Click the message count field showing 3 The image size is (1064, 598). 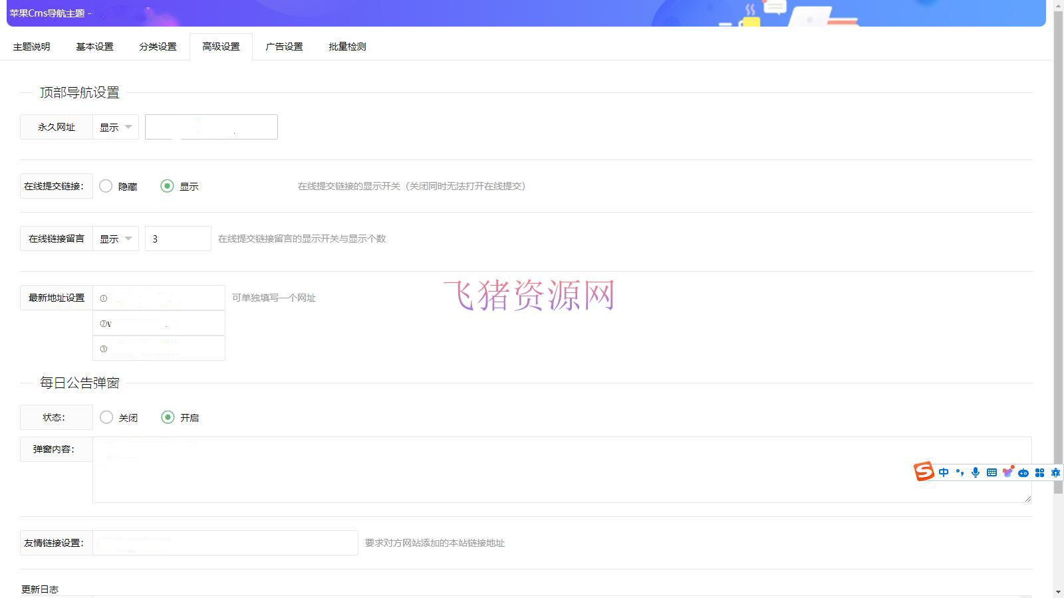tap(178, 238)
